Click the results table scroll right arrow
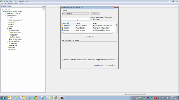Image resolution: width=179 pixels, height=100 pixels. coord(114,33)
